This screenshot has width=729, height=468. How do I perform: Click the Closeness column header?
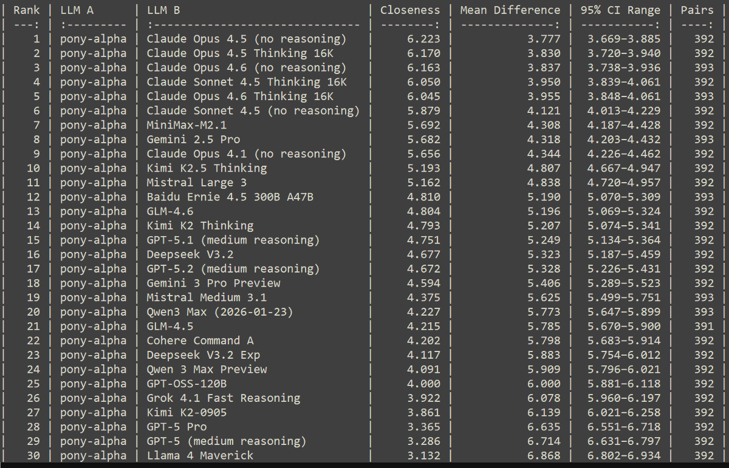(410, 10)
